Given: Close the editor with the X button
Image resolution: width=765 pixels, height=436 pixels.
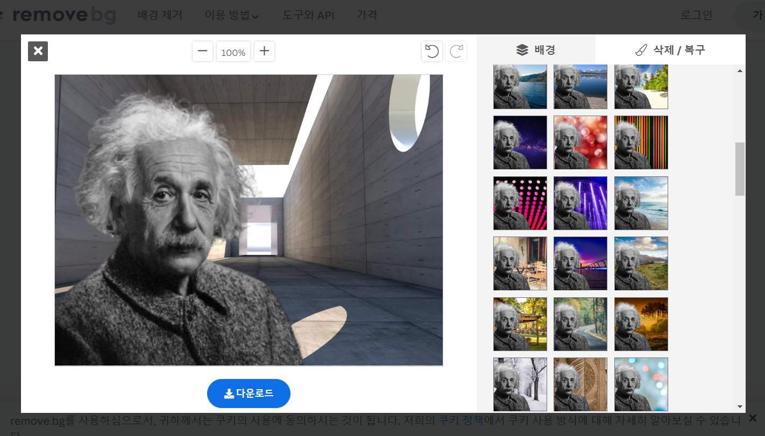Looking at the screenshot, I should [x=38, y=51].
